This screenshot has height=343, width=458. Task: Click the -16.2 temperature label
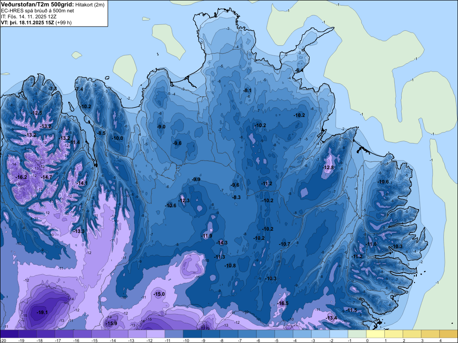[21, 177]
